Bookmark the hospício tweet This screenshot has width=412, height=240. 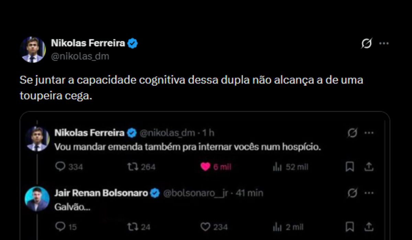click(x=350, y=167)
